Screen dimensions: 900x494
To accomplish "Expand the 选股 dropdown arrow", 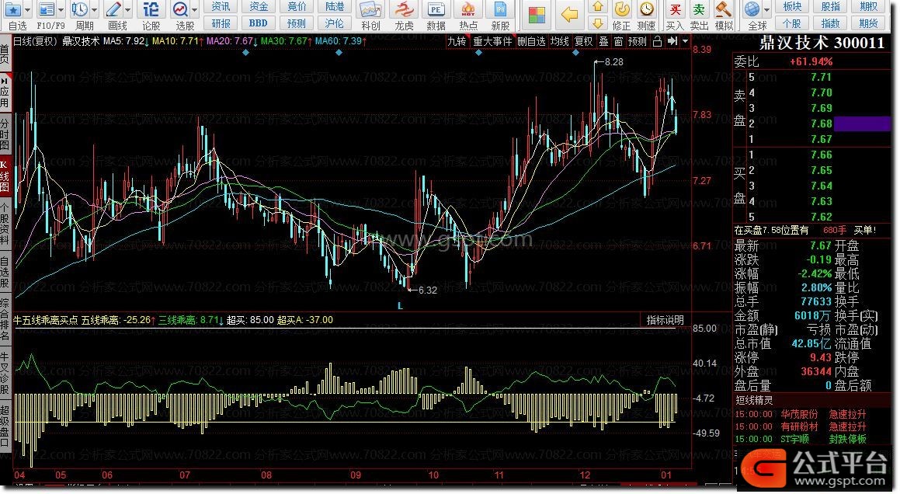I will [x=195, y=10].
